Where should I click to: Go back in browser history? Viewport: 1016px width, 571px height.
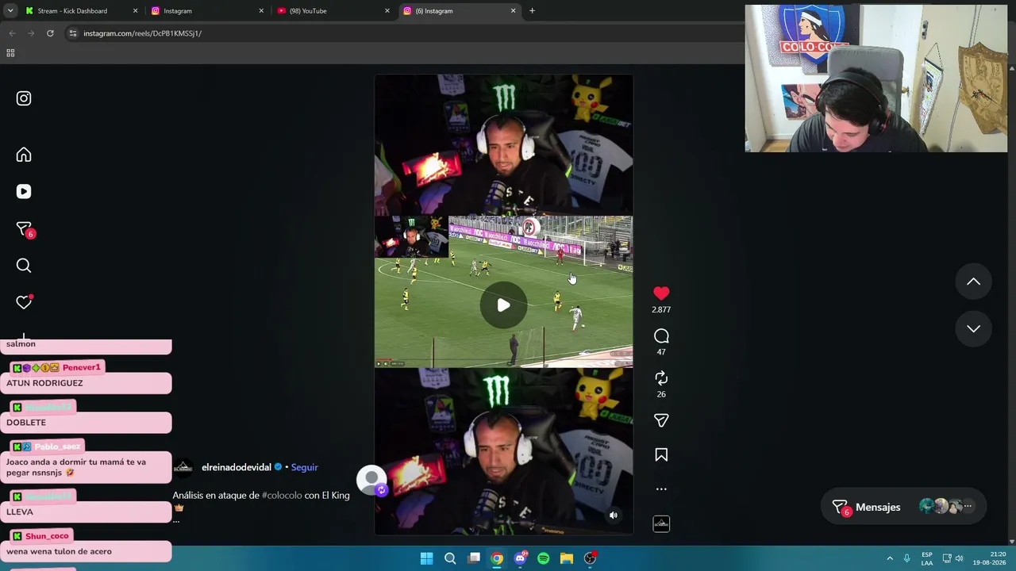pos(12,33)
